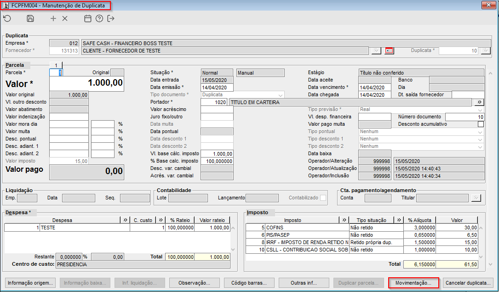Expand the Despesa column lookup arrow
Screen dimensions: 499x292
[125, 220]
